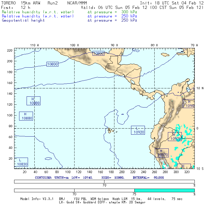
Task: Select the "90 W" longitude label
Action: pos(114,45)
